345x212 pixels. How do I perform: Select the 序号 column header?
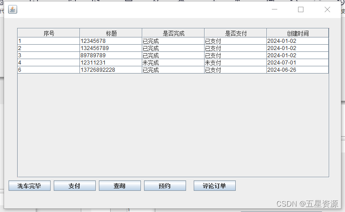pyautogui.click(x=49, y=33)
